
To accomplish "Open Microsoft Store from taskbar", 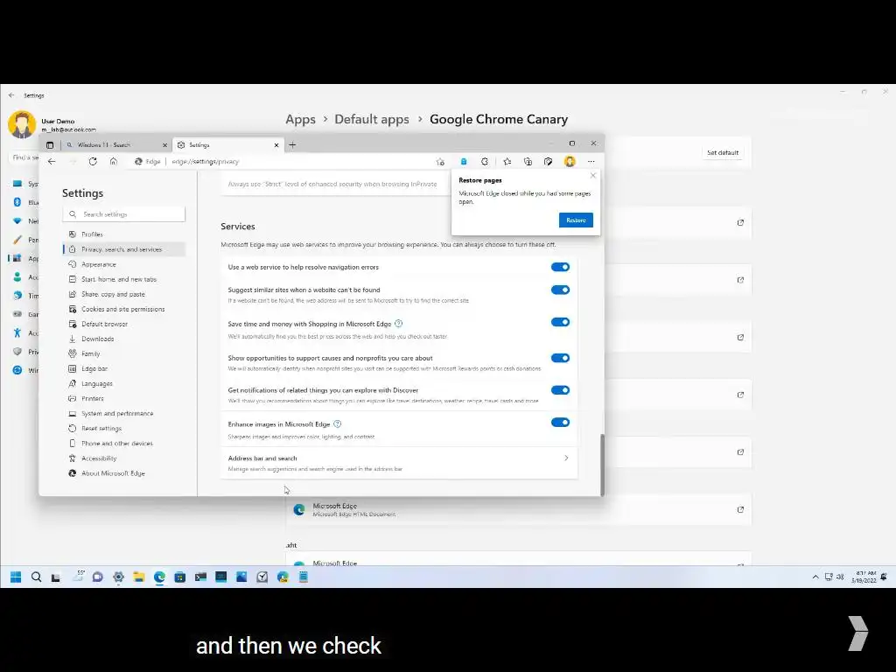I will (180, 577).
